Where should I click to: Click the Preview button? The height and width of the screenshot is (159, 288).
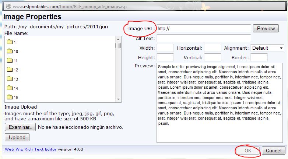point(266,28)
